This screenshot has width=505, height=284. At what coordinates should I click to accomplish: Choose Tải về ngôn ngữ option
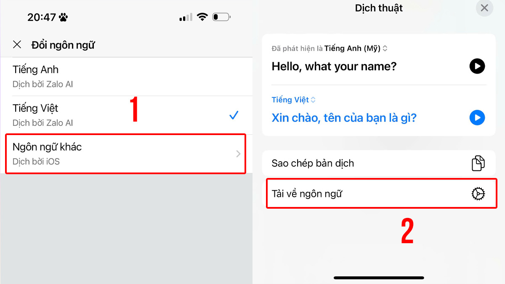click(382, 194)
